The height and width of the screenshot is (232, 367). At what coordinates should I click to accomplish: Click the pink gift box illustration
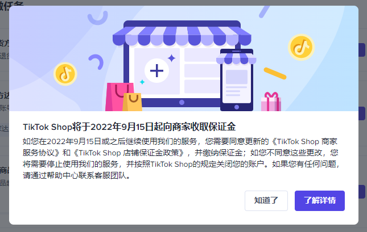point(271,102)
